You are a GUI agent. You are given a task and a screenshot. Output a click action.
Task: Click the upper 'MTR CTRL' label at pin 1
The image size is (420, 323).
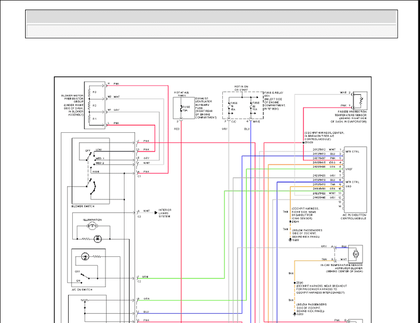pyautogui.click(x=352, y=151)
